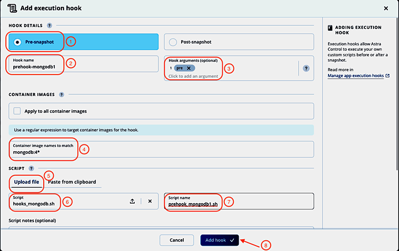Click the Add hook button
This screenshot has width=399, height=251.
[x=220, y=240]
